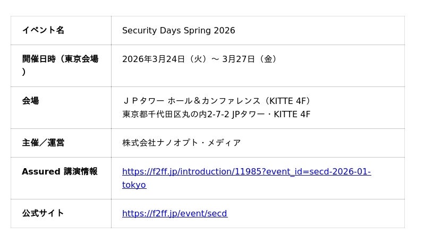
Task: Click the wrapped "tokyo" end of the link
Action: coord(134,185)
